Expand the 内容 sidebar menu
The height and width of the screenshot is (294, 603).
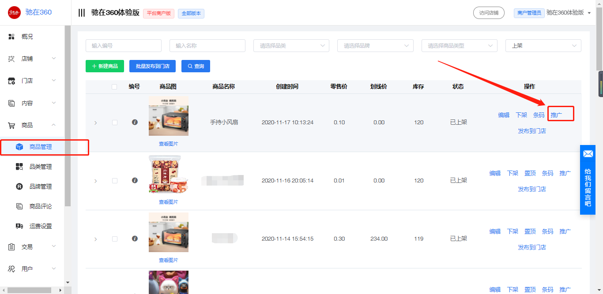54,103
